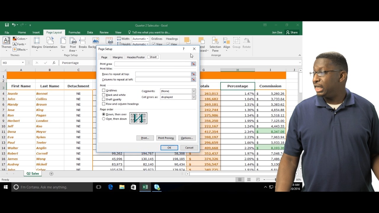Open the Comments dropdown
The width and height of the screenshot is (379, 213).
(194, 91)
